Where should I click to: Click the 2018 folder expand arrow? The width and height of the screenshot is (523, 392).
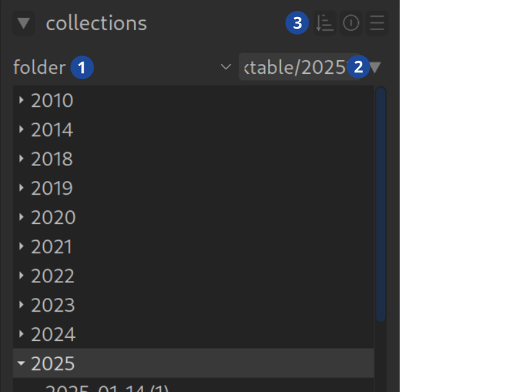[x=22, y=159]
